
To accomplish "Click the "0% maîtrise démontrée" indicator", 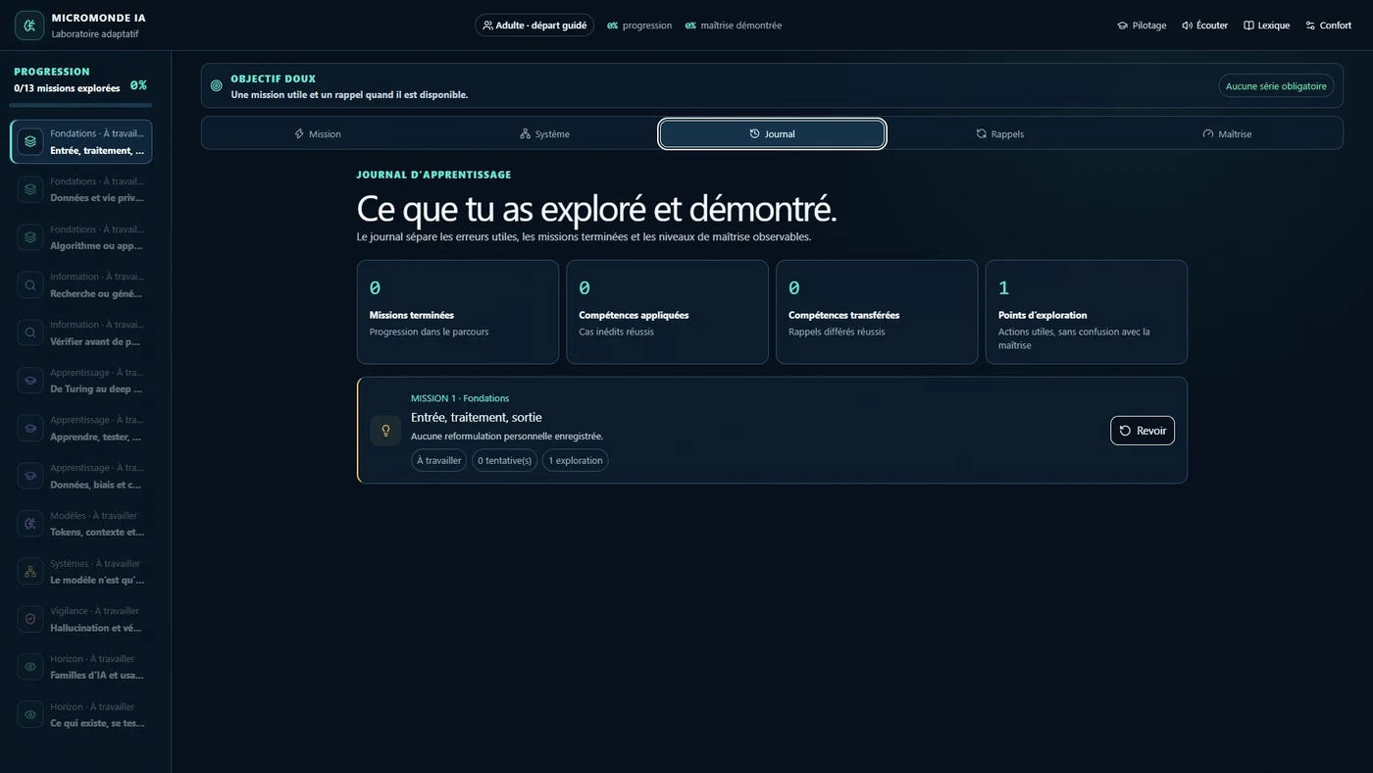I will (733, 26).
